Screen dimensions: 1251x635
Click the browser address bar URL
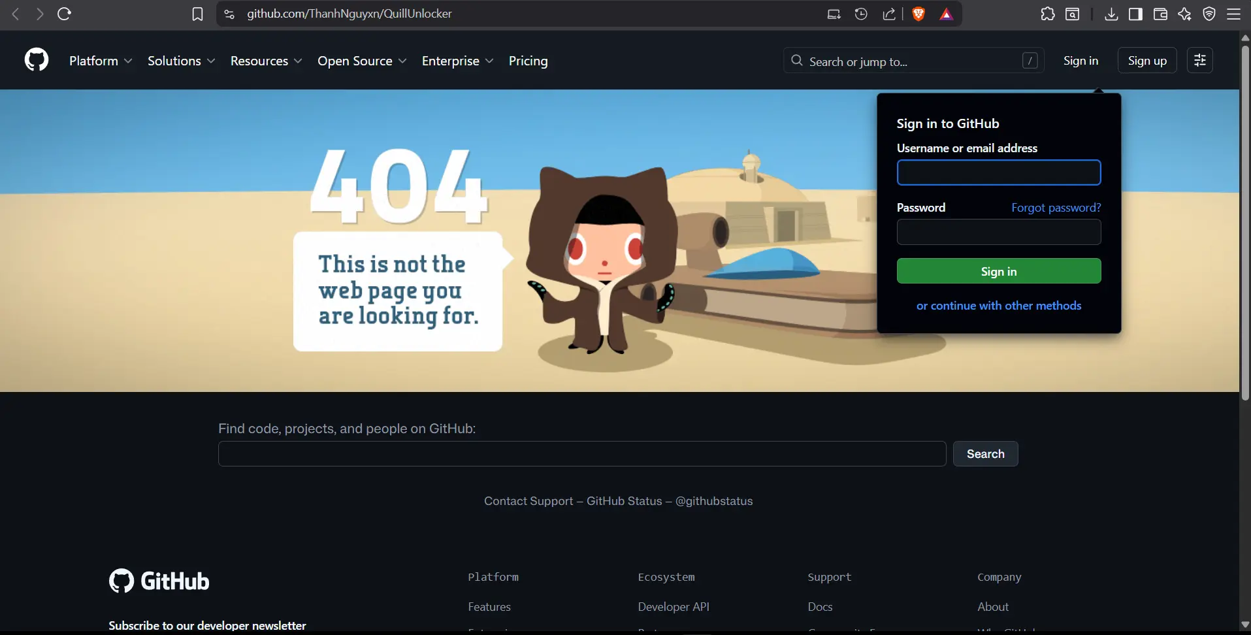(349, 14)
